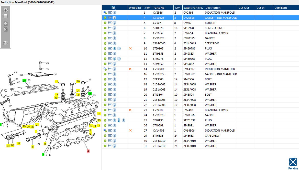
Task: Open assembly gears icon for item 14
Action: 105,69
